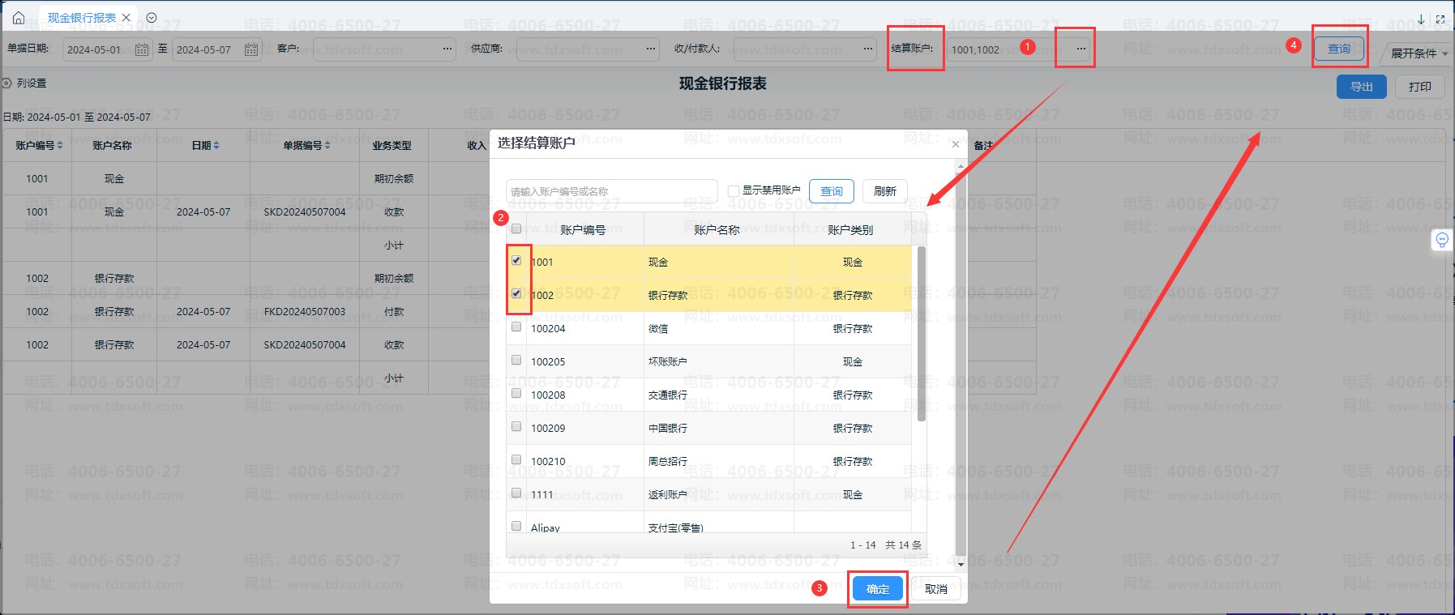Viewport: 1455px width, 615px height.
Task: Uncheck account 1001 现金 checkbox
Action: click(x=516, y=260)
